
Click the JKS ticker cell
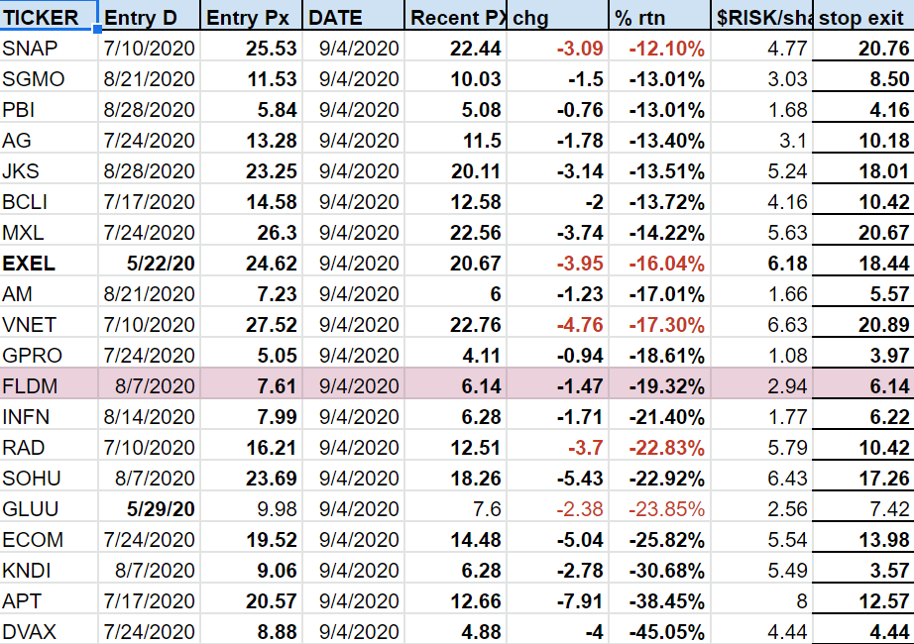pyautogui.click(x=49, y=170)
